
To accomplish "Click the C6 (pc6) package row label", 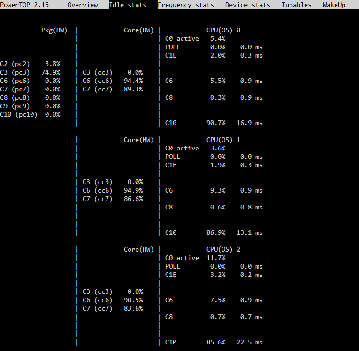I will click(x=15, y=81).
